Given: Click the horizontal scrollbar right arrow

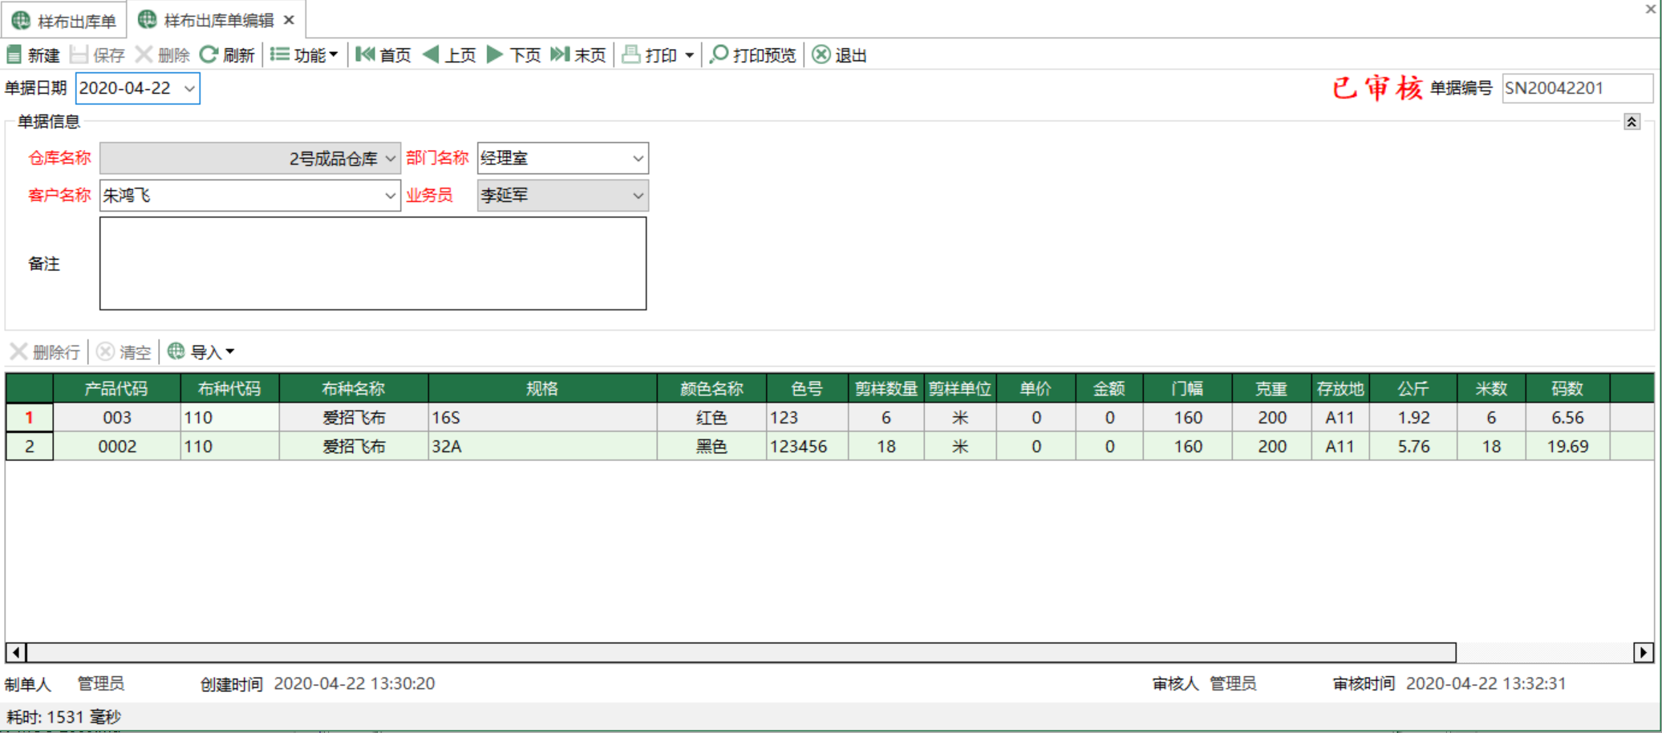Looking at the screenshot, I should (1643, 652).
